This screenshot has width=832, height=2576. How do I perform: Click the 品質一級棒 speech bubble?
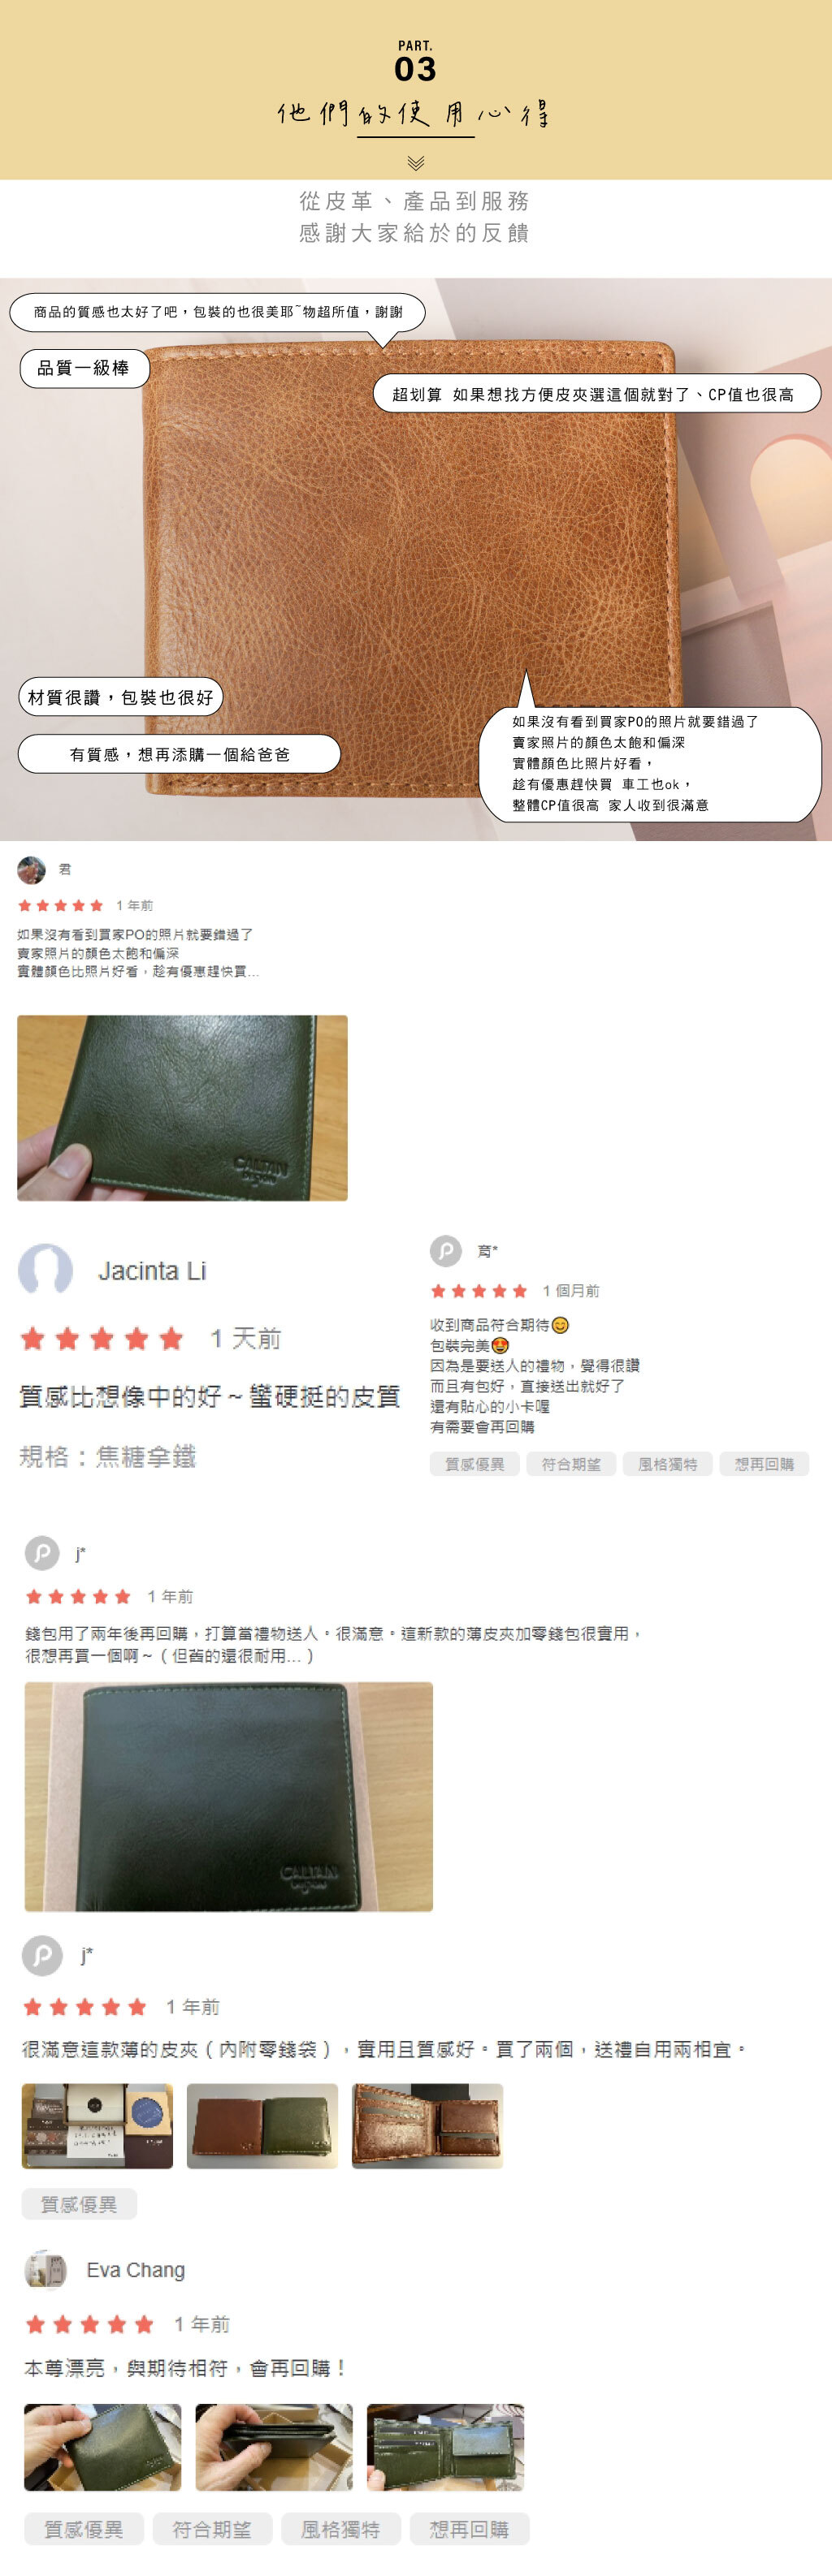pyautogui.click(x=85, y=368)
